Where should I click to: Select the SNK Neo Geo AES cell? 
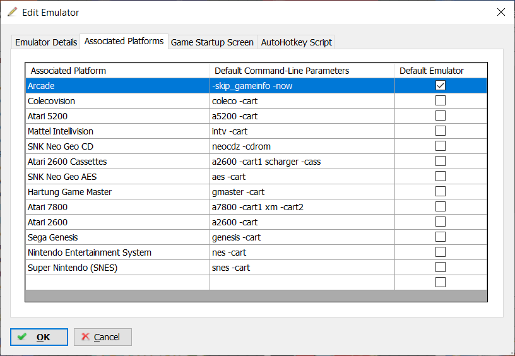point(117,176)
